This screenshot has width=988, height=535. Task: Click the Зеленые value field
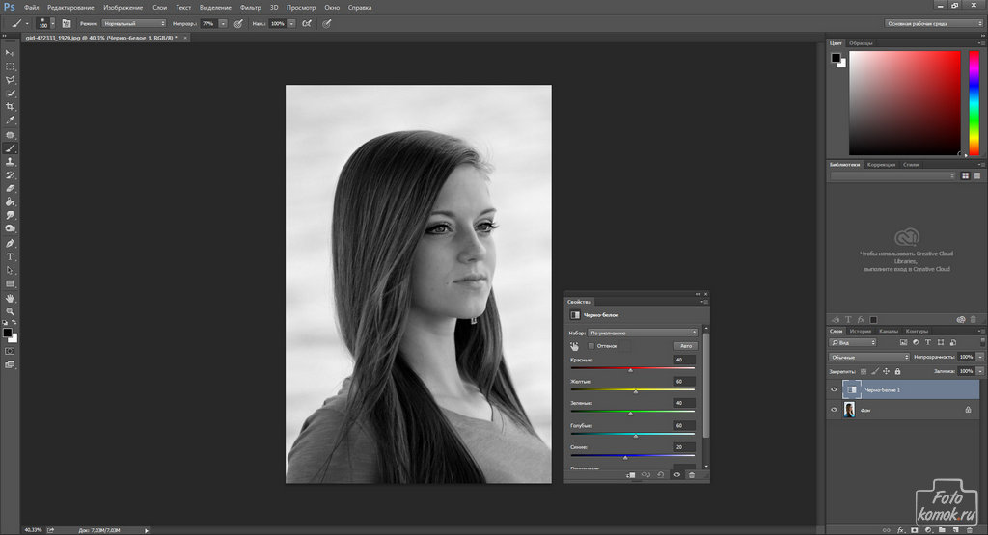pos(684,403)
